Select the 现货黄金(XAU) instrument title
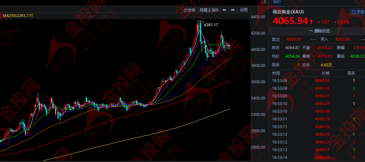 288,12
